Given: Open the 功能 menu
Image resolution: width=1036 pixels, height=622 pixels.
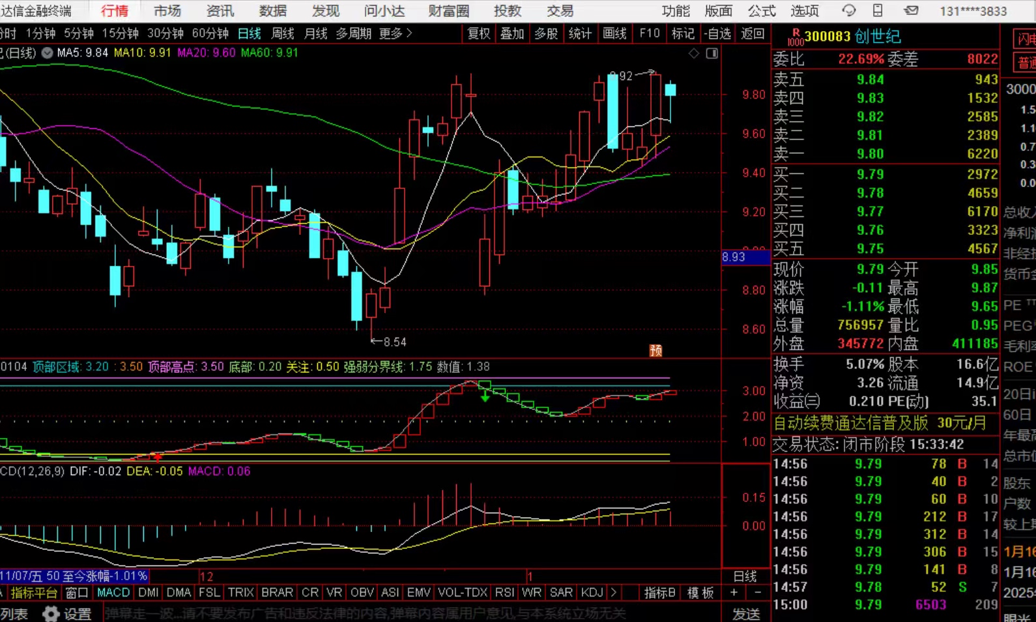Looking at the screenshot, I should point(676,10).
